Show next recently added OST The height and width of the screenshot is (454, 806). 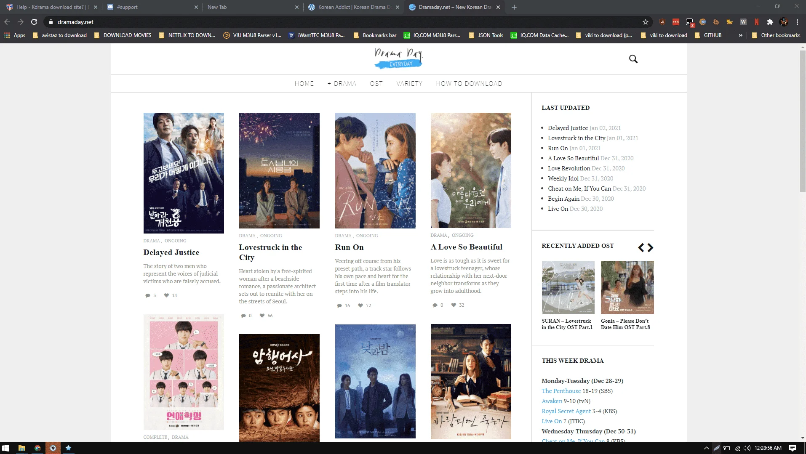[650, 247]
